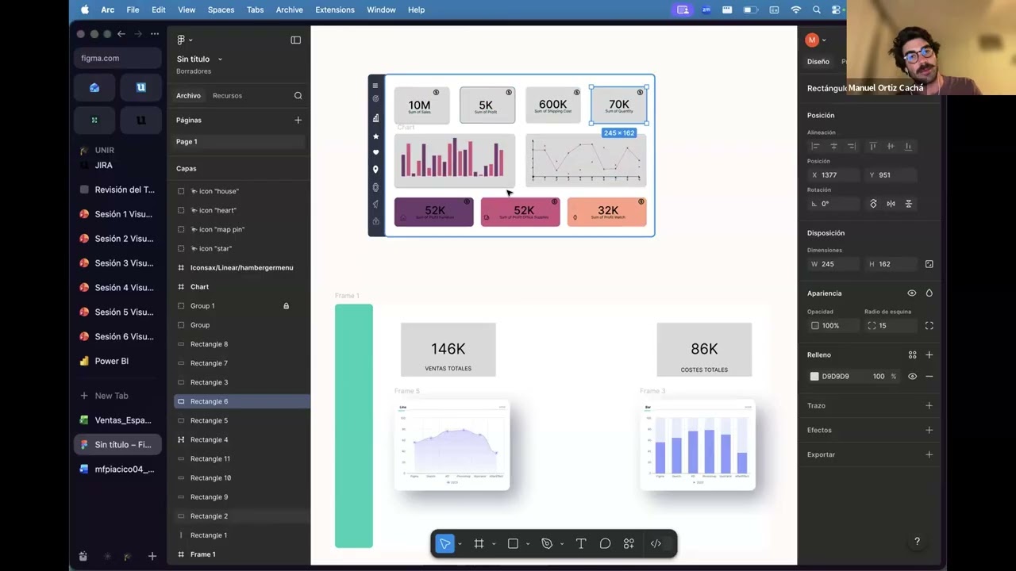Flip vertical icon in Rotación row
Screen dimensions: 1016x571
pos(909,204)
